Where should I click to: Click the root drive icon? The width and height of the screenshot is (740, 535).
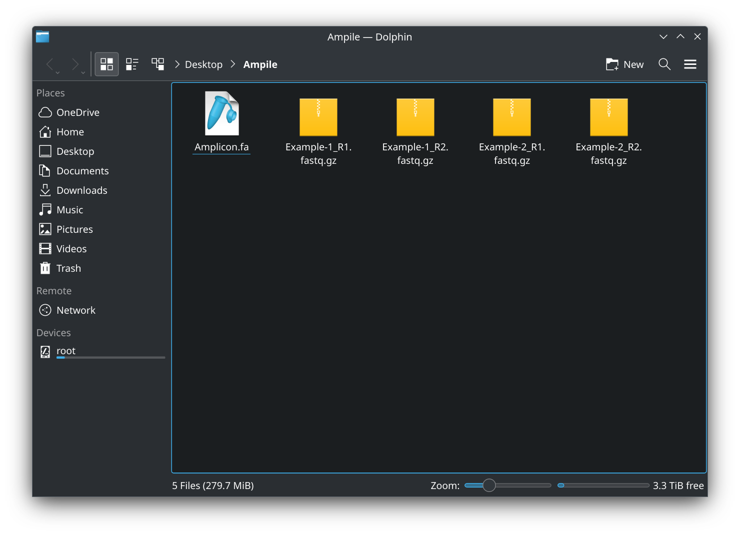pos(45,352)
